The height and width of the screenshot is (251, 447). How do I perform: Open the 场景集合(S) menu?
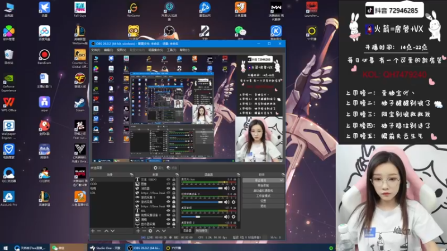click(156, 50)
